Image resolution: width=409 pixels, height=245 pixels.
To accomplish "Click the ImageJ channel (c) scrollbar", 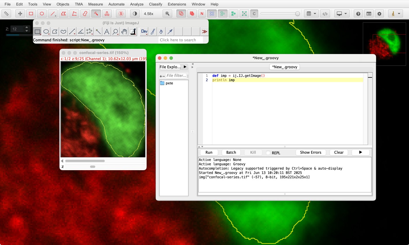I will pos(105,161).
